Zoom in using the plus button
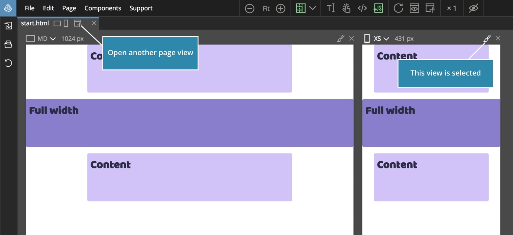 281,8
